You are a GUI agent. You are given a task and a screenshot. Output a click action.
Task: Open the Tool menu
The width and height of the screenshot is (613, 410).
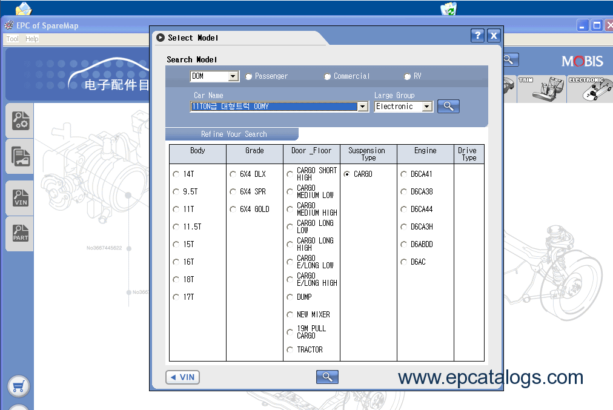(12, 39)
